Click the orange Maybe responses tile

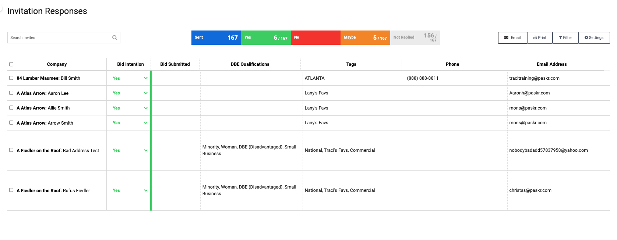(x=365, y=37)
